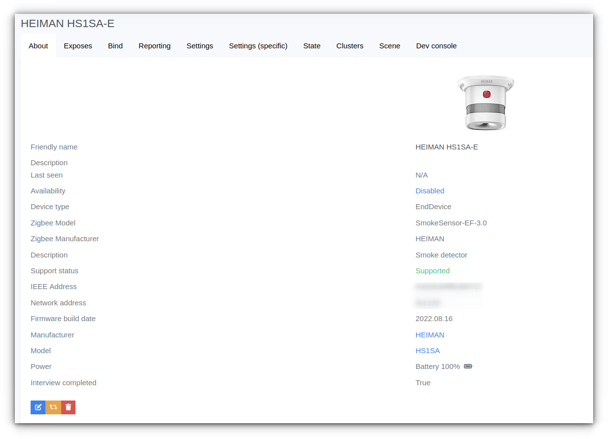
Task: Click the Friendly name label
Action: point(54,147)
